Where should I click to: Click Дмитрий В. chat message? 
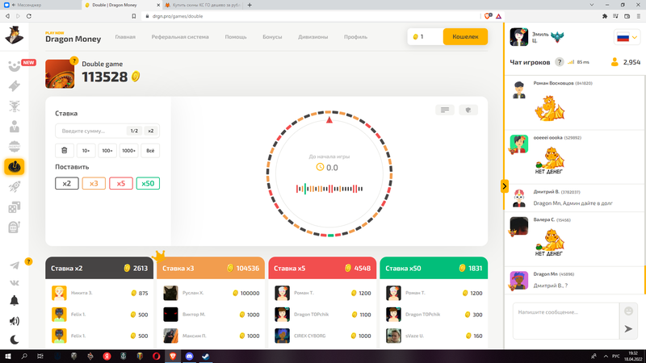click(x=573, y=203)
